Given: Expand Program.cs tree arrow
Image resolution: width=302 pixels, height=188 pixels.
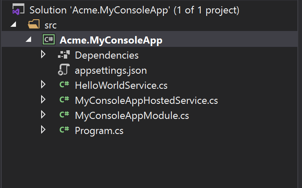Looking at the screenshot, I should 43,130.
